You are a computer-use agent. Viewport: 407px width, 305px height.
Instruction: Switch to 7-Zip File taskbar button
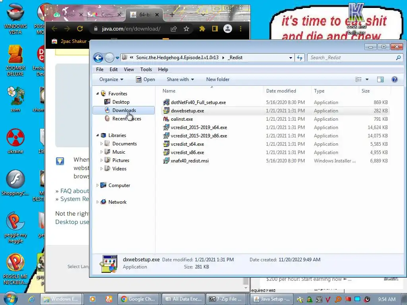click(x=226, y=299)
